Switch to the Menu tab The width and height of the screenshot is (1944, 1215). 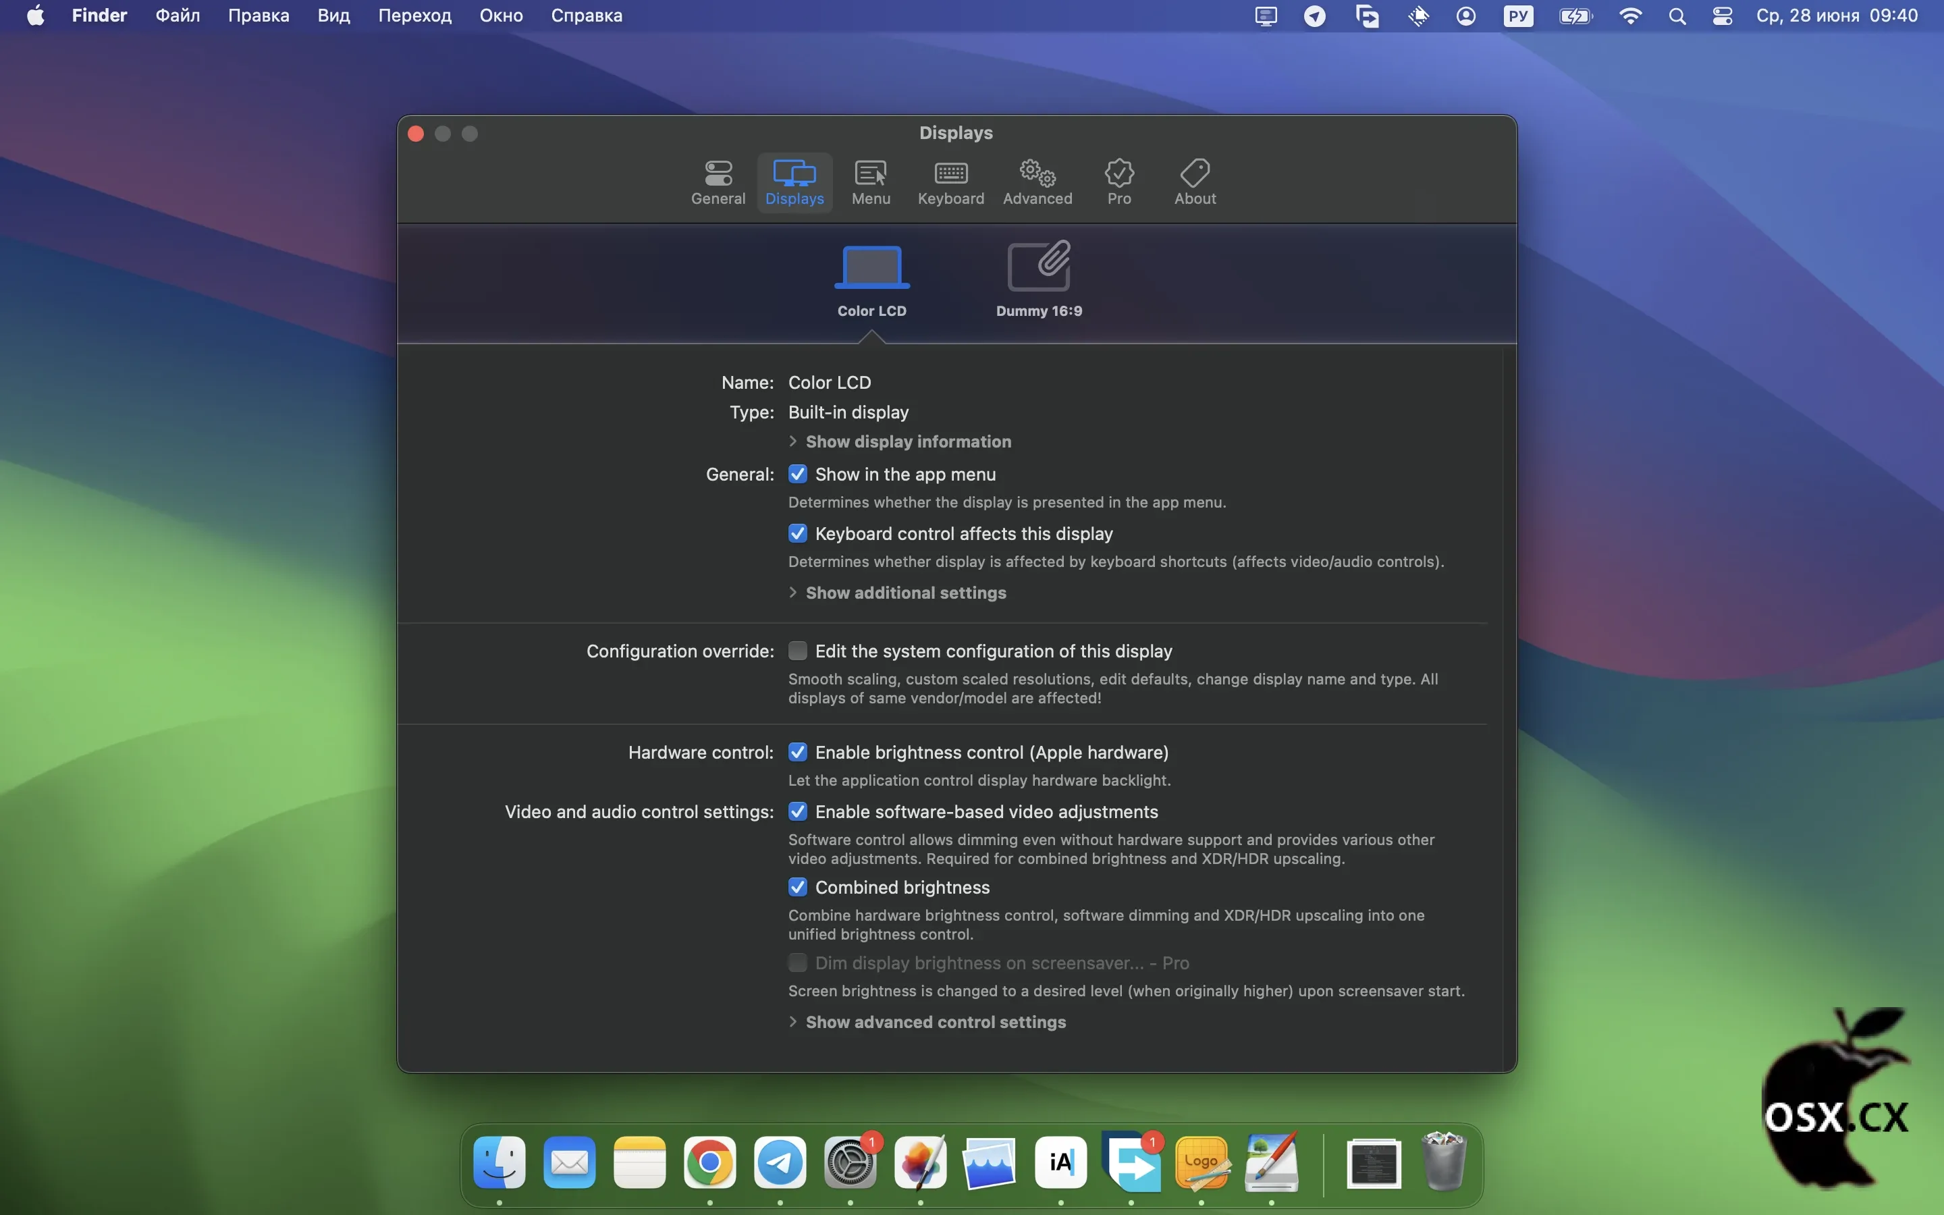[x=871, y=183]
